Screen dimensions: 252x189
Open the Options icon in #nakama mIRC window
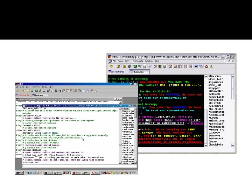coord(24,91)
